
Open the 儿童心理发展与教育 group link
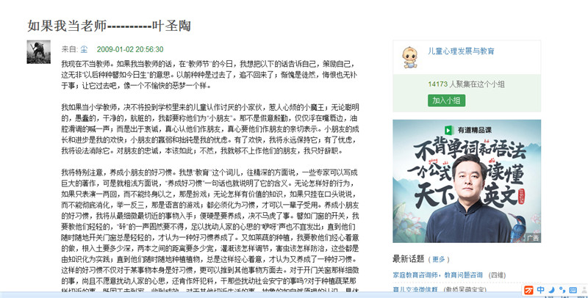coord(461,51)
